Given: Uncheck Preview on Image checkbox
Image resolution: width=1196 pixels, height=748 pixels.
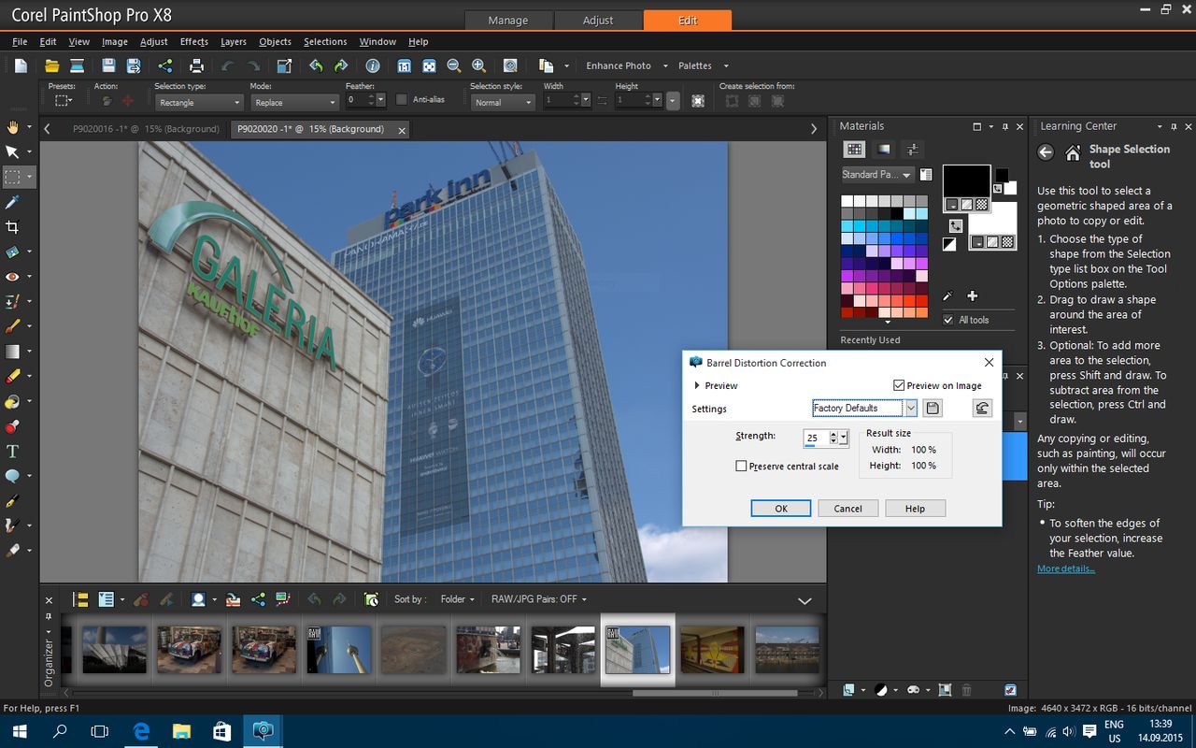Looking at the screenshot, I should click(899, 385).
